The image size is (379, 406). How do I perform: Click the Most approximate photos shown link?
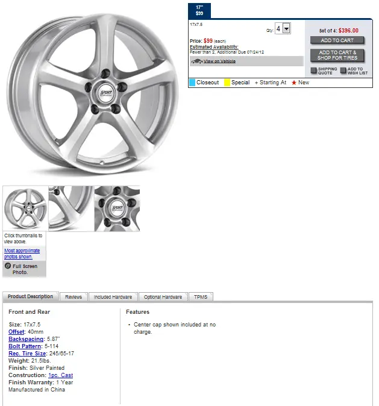[x=22, y=253]
